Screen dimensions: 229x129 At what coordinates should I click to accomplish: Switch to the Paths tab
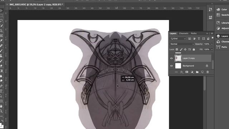point(194,33)
